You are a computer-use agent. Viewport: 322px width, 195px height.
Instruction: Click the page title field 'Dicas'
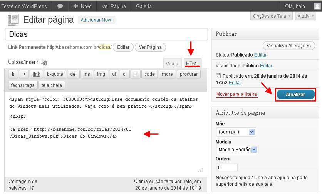[x=106, y=34]
